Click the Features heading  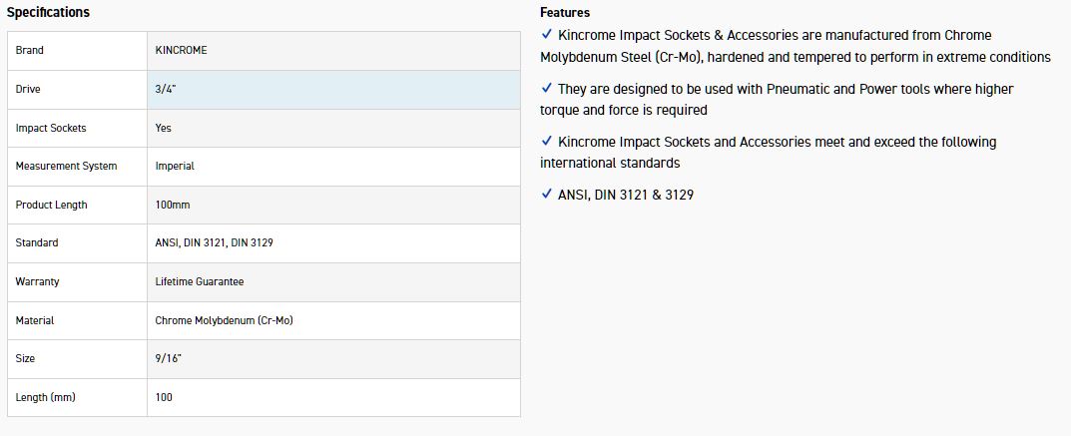click(565, 13)
